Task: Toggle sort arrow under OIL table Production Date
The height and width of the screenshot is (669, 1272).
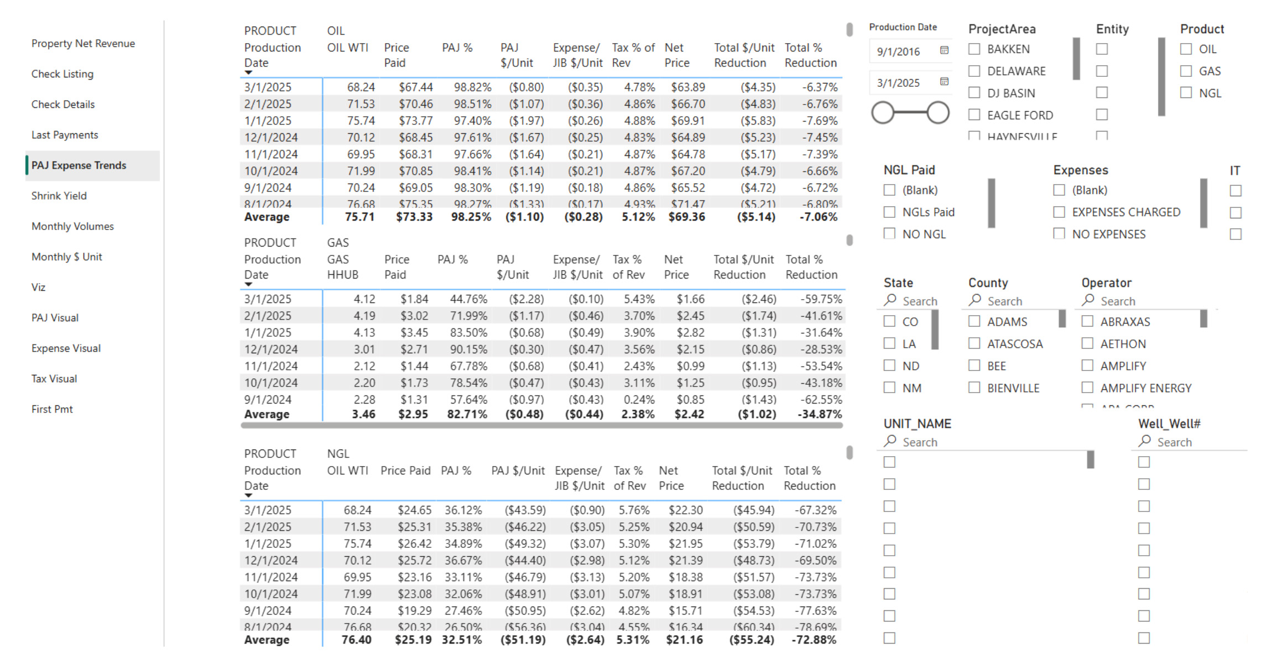Action: (x=248, y=72)
